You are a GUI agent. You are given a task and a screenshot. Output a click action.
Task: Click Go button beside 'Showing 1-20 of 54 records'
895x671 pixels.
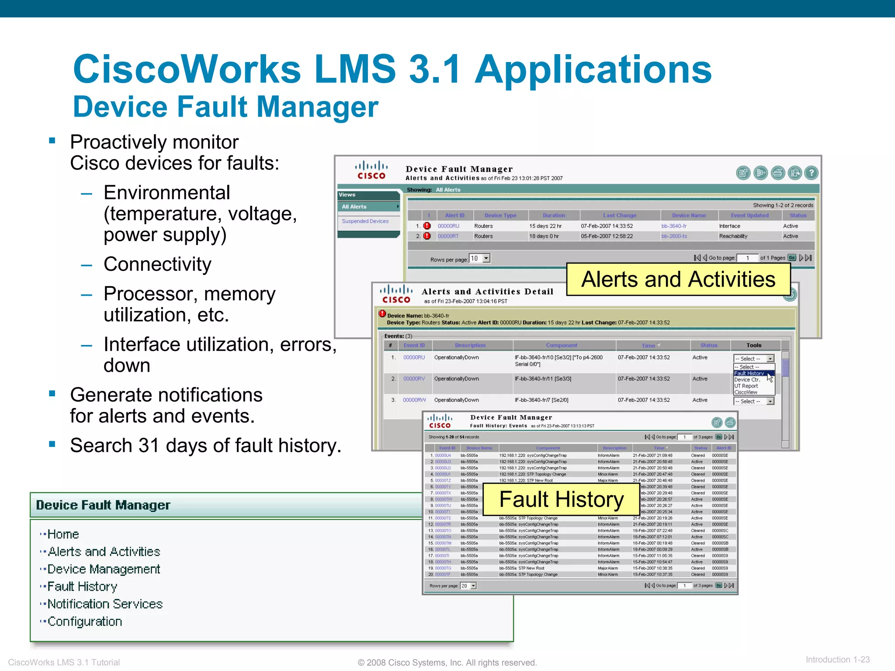coord(719,437)
